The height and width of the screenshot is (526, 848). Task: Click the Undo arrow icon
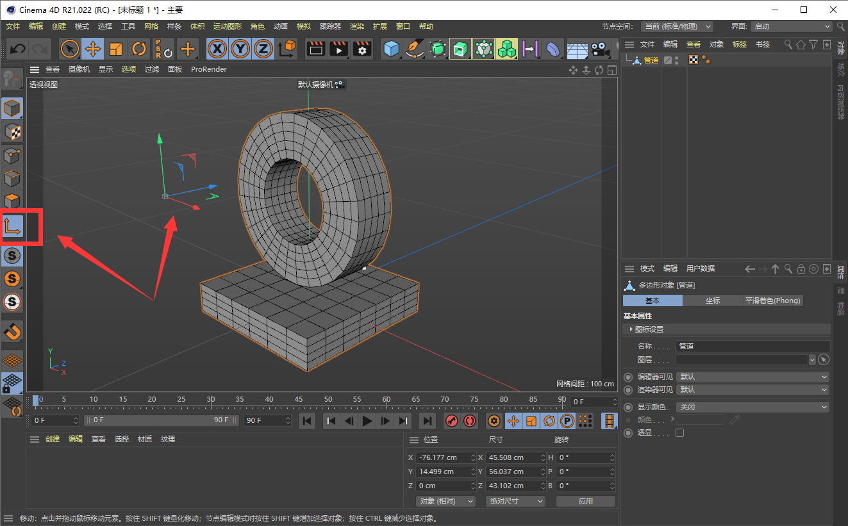click(x=18, y=49)
